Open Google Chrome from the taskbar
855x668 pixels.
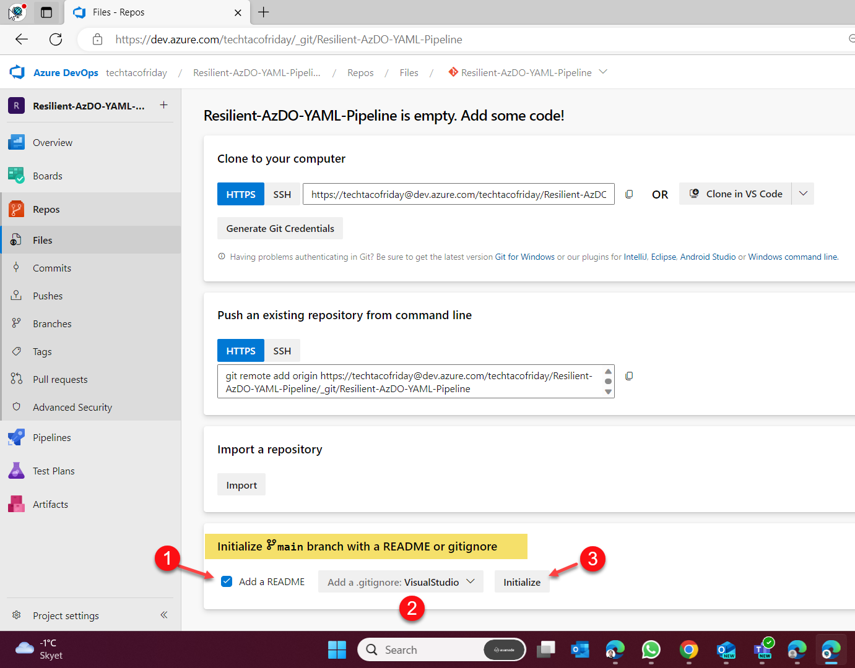pyautogui.click(x=688, y=649)
